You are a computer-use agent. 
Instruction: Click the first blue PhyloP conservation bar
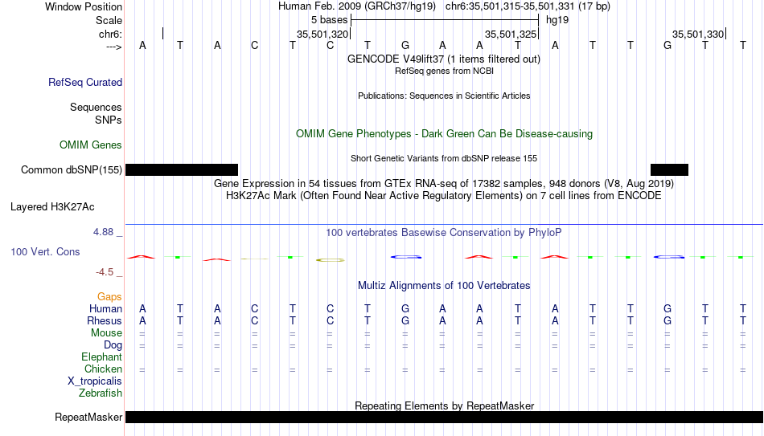pos(406,257)
